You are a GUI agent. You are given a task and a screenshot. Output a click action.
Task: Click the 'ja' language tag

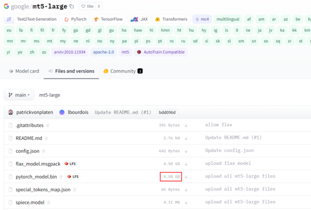(x=259, y=30)
